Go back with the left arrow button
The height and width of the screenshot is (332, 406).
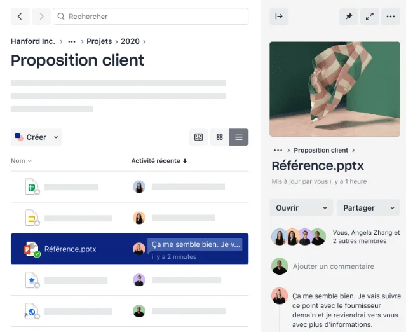click(20, 17)
